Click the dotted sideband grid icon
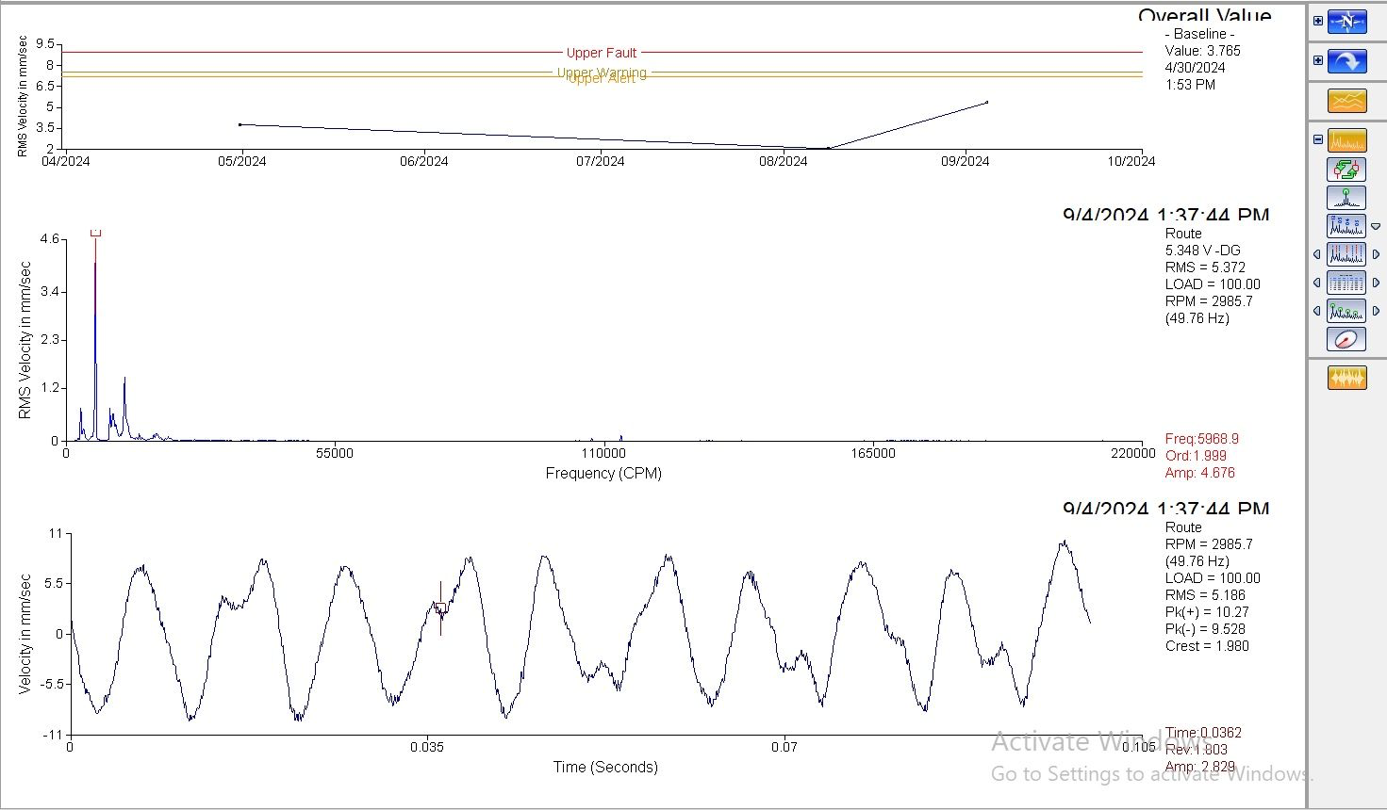 [x=1346, y=283]
